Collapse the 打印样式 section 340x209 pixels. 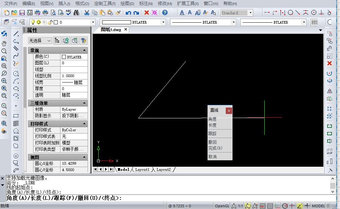click(x=84, y=124)
